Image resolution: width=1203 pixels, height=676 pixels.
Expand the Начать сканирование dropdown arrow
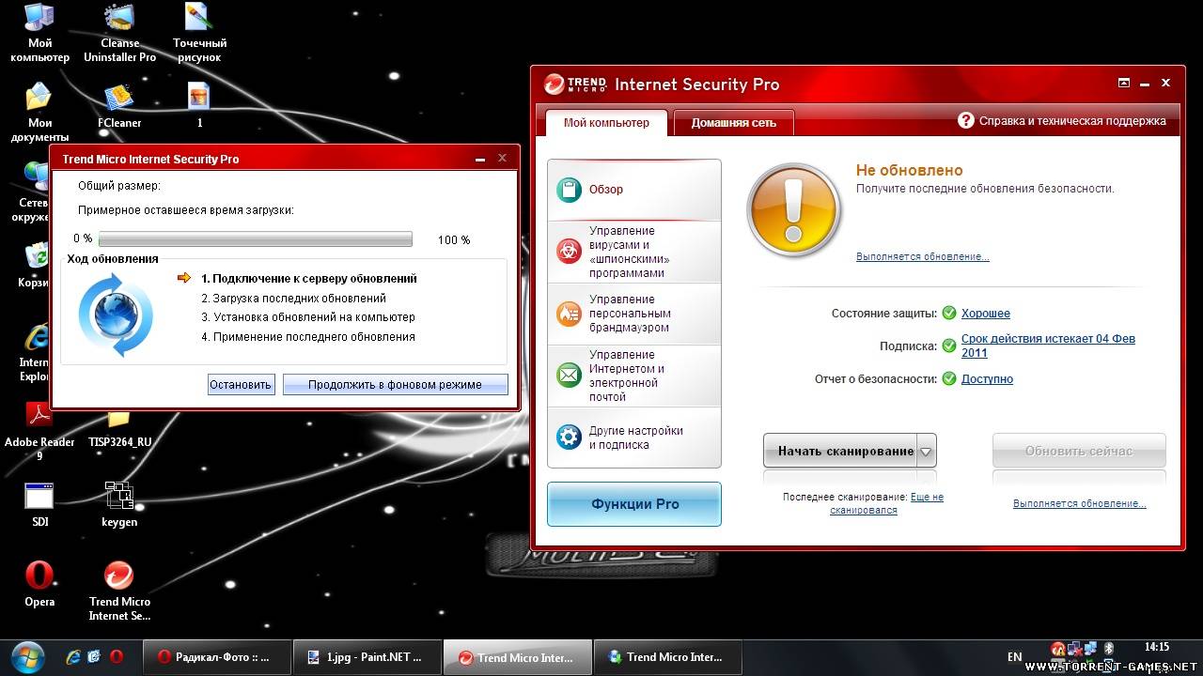(x=926, y=452)
